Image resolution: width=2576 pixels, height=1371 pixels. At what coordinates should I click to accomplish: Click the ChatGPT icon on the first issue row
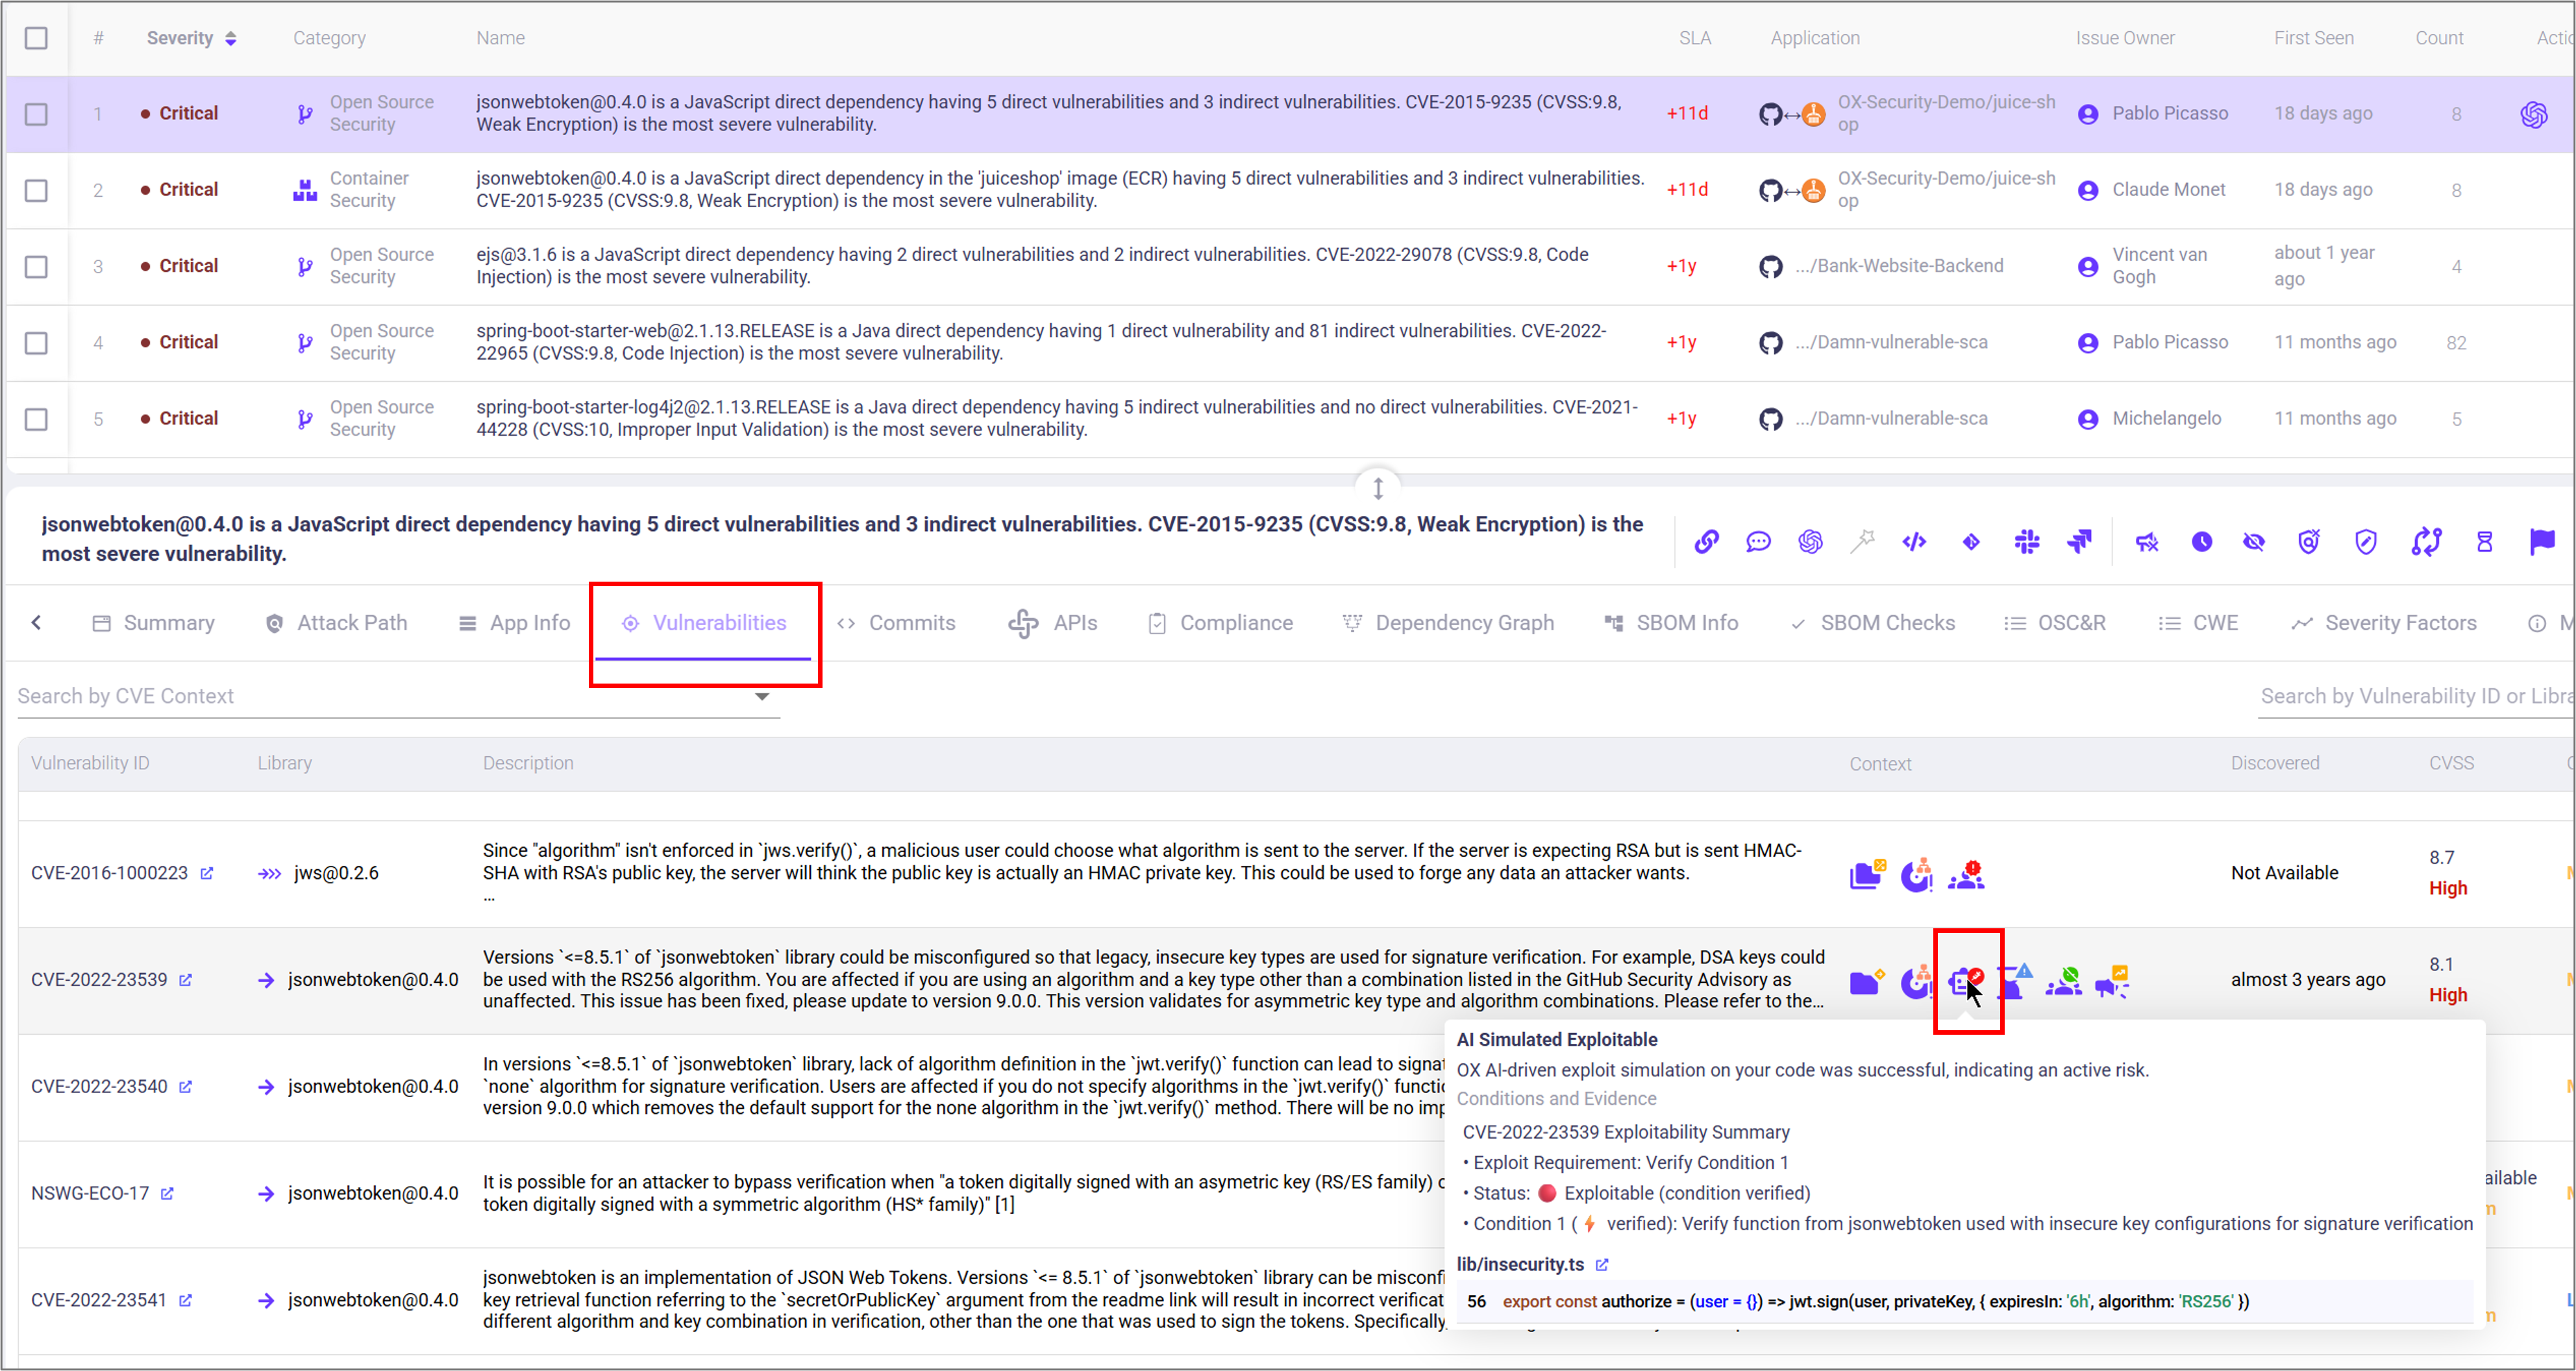click(x=2533, y=114)
